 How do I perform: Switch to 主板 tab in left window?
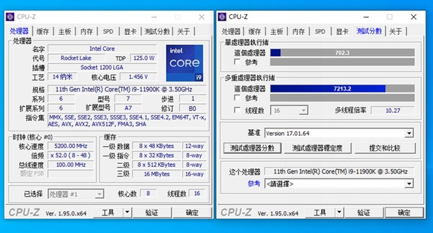tap(65, 31)
